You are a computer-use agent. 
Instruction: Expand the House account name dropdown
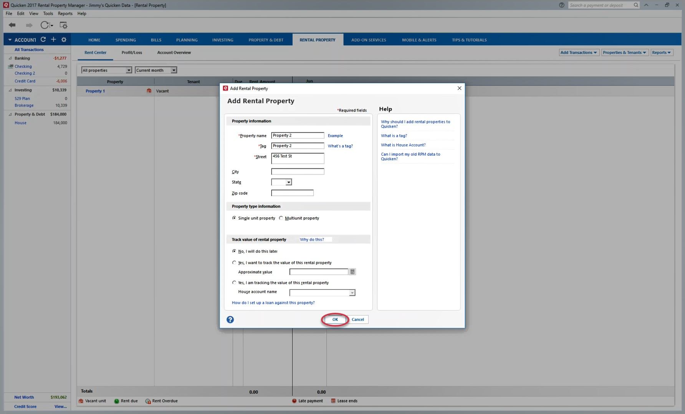coord(352,293)
